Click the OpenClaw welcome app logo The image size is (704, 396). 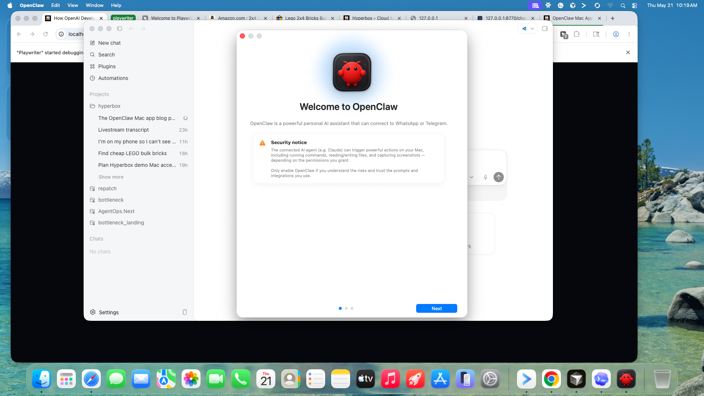tap(352, 72)
